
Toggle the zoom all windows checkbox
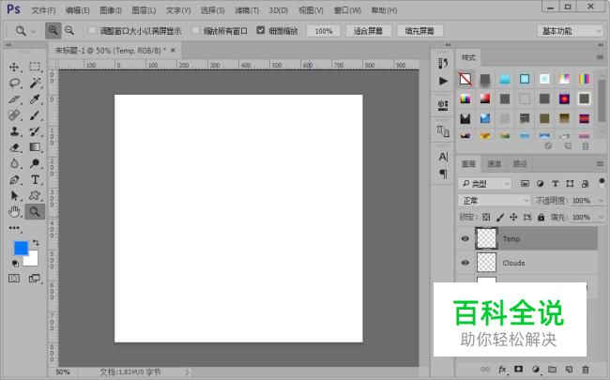(x=196, y=30)
